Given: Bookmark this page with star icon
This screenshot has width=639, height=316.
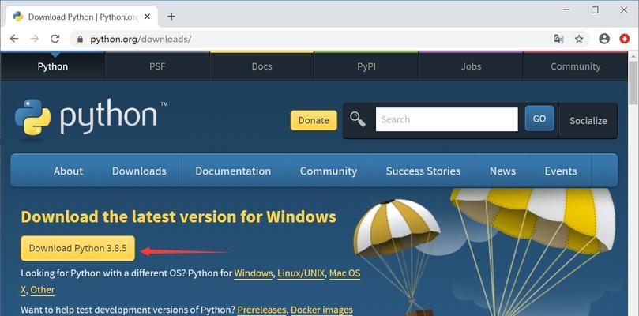Looking at the screenshot, I should (x=579, y=39).
